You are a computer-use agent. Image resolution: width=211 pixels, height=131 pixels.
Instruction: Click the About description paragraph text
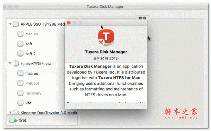point(106,81)
